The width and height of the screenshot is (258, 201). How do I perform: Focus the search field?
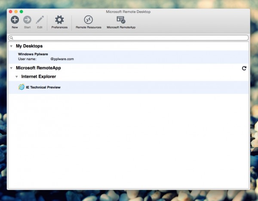click(x=128, y=38)
